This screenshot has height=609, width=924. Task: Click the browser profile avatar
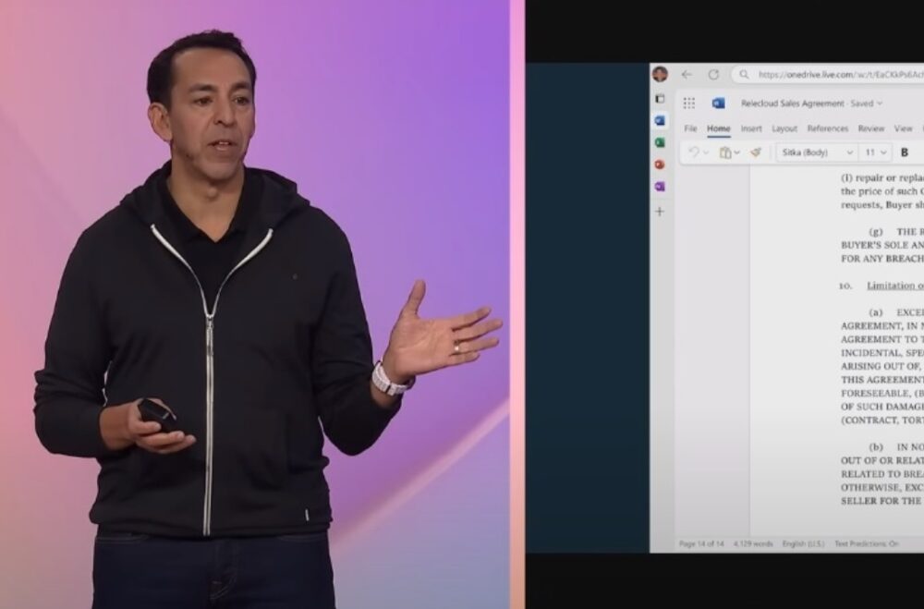coord(660,74)
